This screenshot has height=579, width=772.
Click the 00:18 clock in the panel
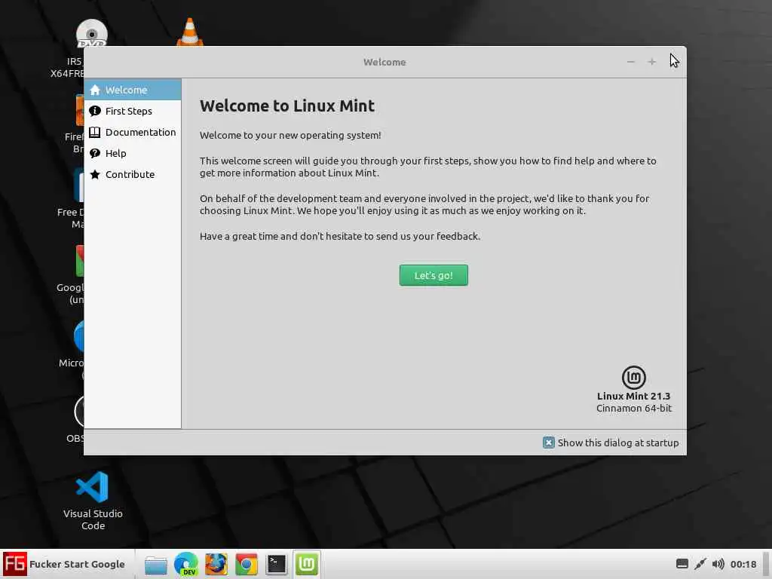[x=743, y=564]
